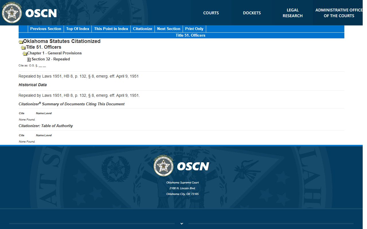Viewport: 367px width, 229px height.
Task: Open the Dockets menu
Action: coord(252,13)
